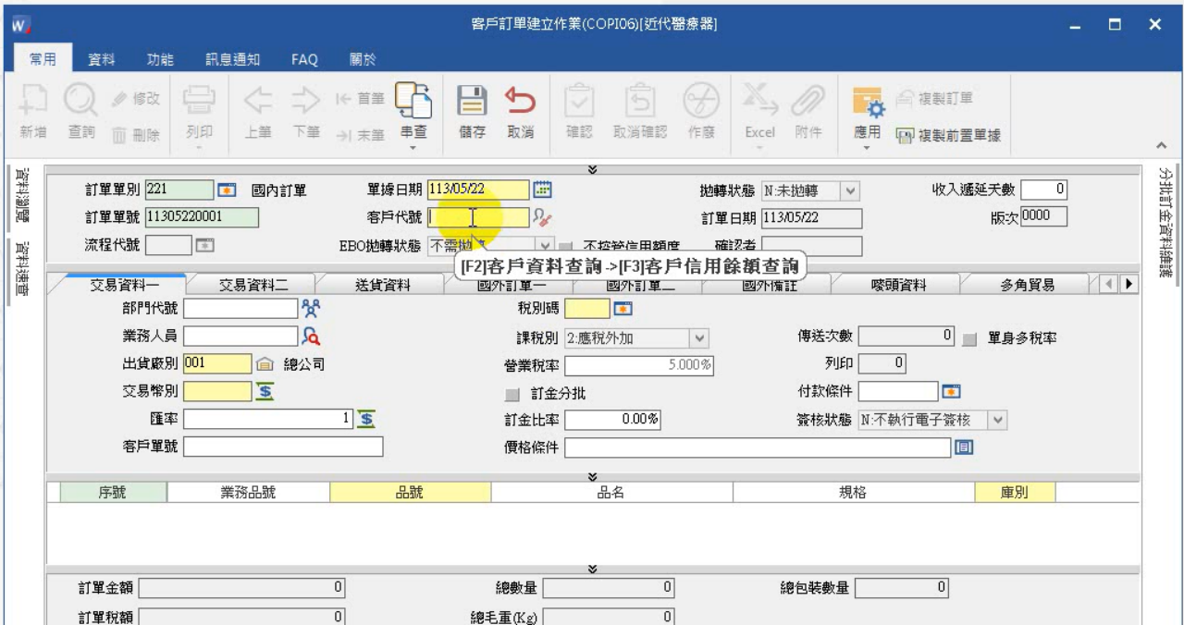Collapse the ribbon with the chevron
Viewport: 1184px width, 625px height.
coord(1160,147)
